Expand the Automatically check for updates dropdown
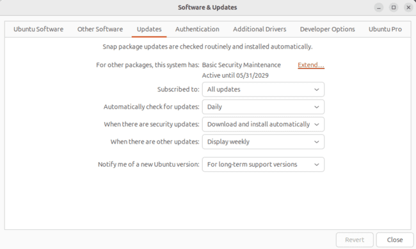This screenshot has width=416, height=249. coord(263,107)
